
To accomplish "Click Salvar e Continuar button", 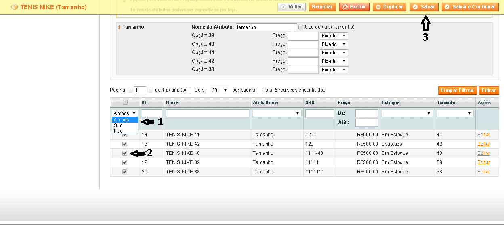I will click(x=470, y=7).
